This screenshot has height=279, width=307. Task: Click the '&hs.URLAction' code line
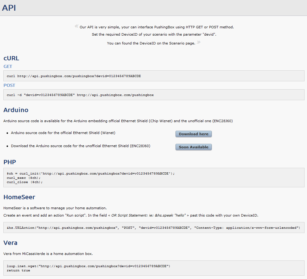tap(153, 228)
